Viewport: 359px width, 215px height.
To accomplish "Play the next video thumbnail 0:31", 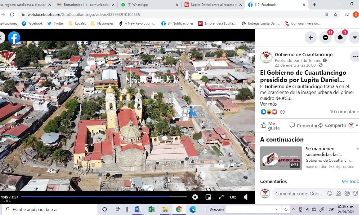I will [x=281, y=158].
